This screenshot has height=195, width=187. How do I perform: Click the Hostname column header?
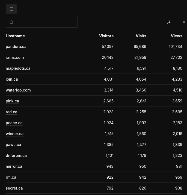click(15, 36)
